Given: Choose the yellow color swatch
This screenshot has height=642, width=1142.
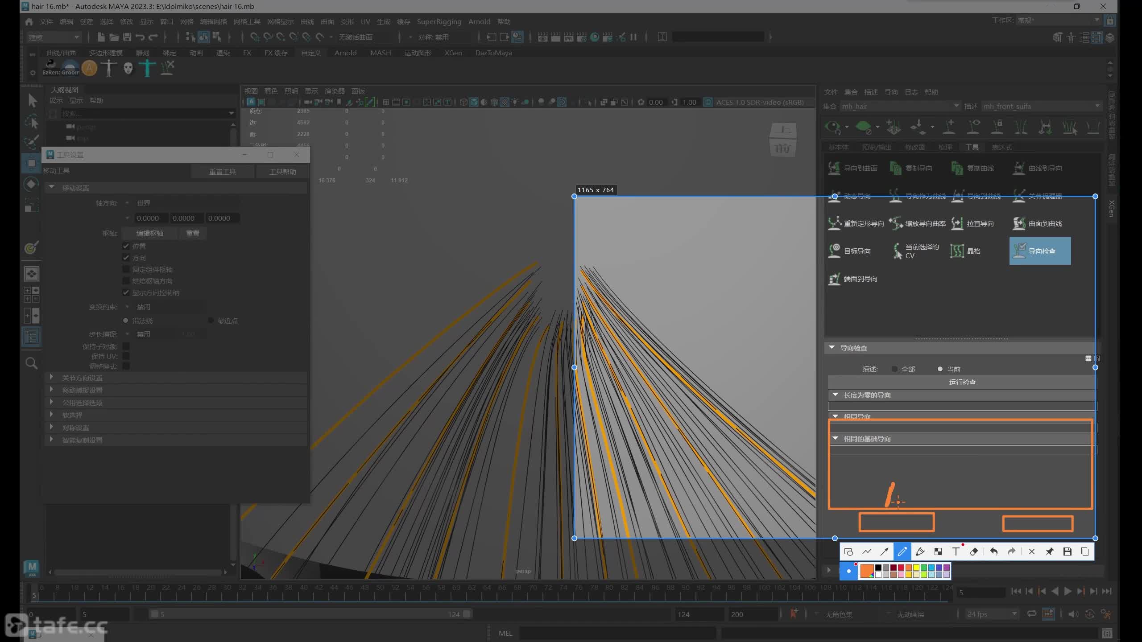Looking at the screenshot, I should point(916,568).
